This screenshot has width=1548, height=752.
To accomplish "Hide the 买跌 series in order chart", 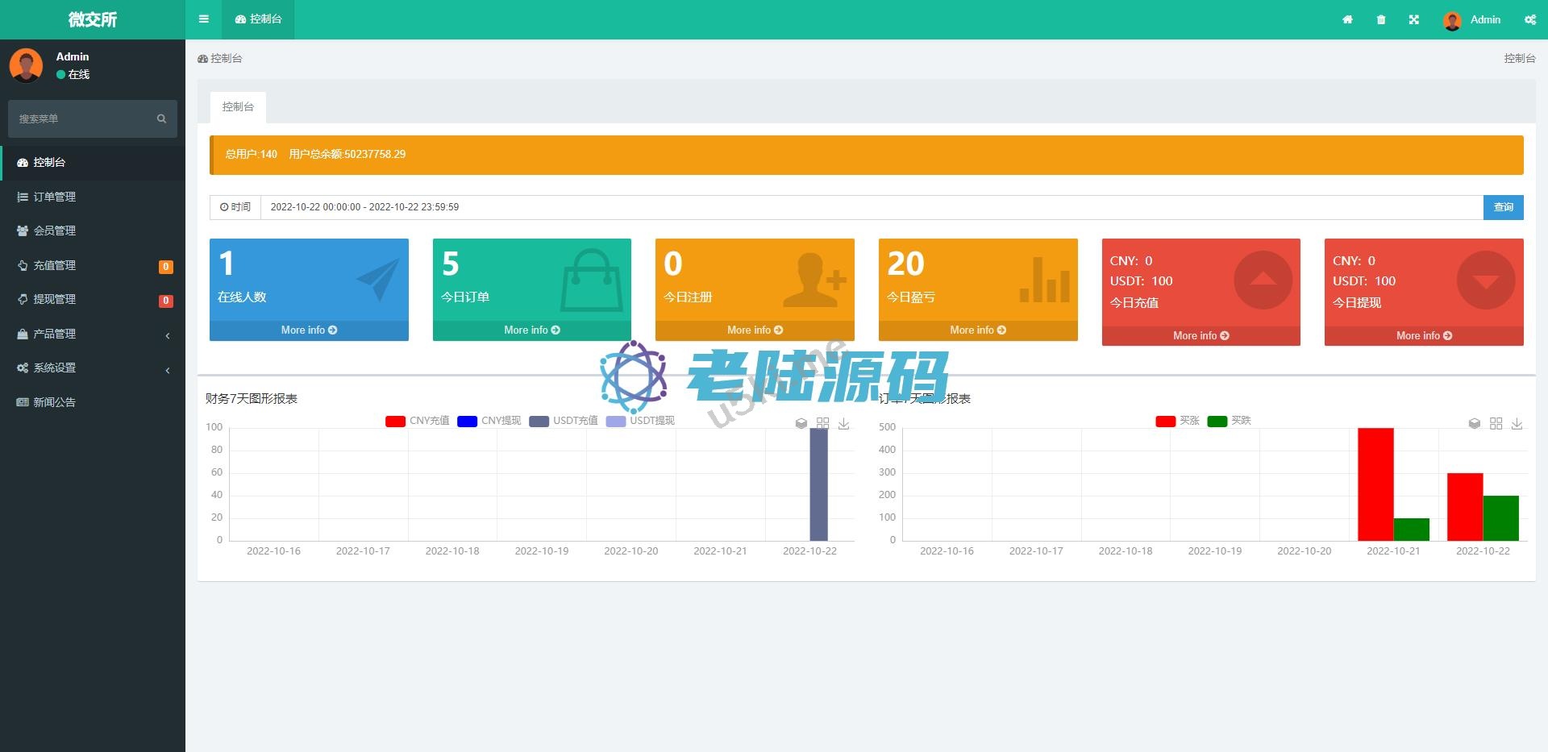I will coord(1230,421).
